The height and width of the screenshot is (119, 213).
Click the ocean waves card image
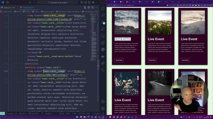click(126, 22)
